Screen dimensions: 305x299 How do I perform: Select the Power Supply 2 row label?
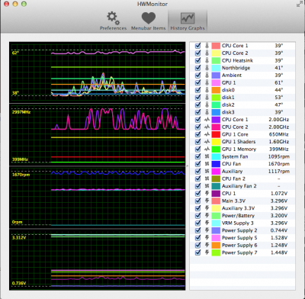(239, 230)
